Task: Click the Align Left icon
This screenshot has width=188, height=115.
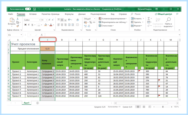Action: click(59, 25)
